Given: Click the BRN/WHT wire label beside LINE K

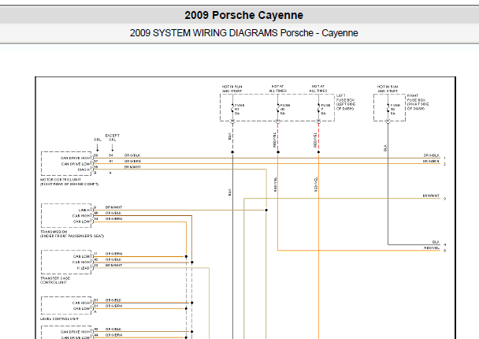Looking at the screenshot, I should [113, 207].
